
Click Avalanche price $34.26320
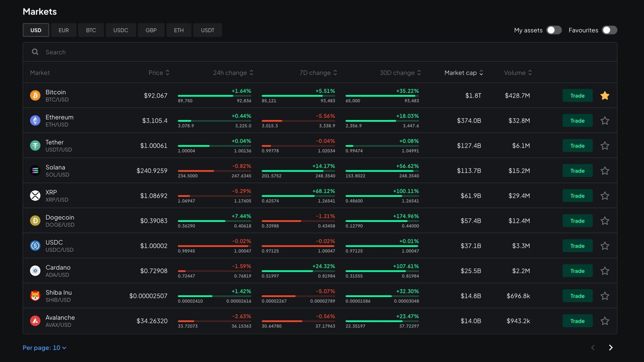(x=152, y=321)
